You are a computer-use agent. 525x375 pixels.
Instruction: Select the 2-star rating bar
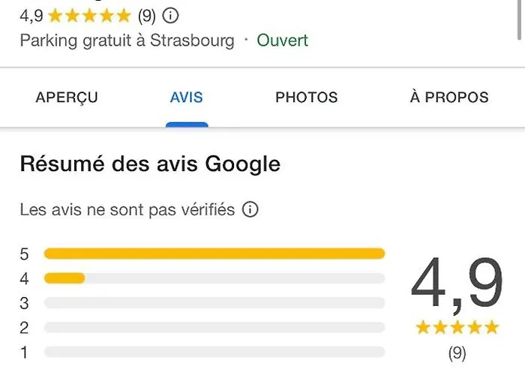[x=214, y=328]
